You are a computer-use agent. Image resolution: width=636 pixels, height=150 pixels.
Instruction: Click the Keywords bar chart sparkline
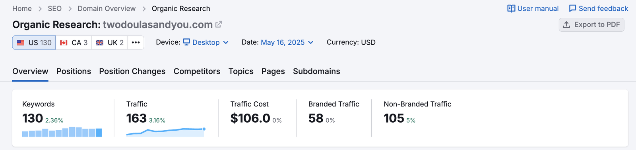(62, 132)
